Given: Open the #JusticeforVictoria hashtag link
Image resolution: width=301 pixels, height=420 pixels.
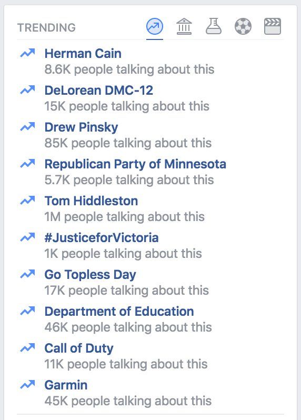Looking at the screenshot, I should (102, 237).
